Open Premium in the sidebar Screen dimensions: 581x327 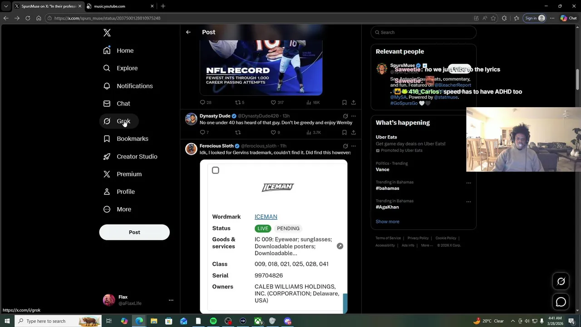(x=123, y=174)
